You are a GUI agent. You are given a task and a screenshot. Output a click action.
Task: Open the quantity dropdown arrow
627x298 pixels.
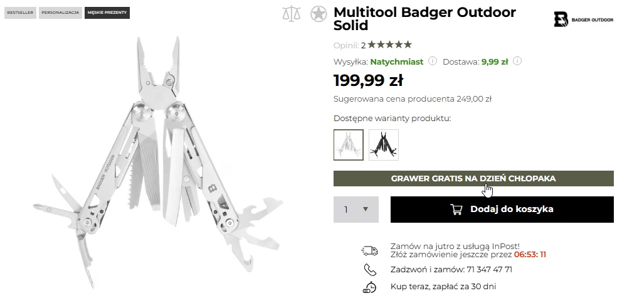click(365, 209)
